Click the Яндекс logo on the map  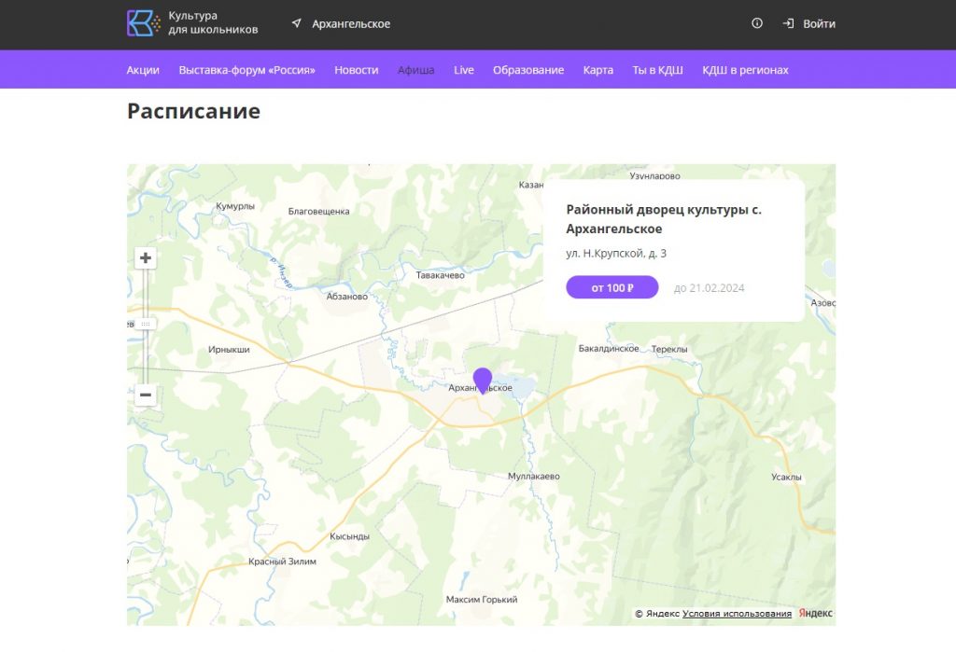pos(816,614)
